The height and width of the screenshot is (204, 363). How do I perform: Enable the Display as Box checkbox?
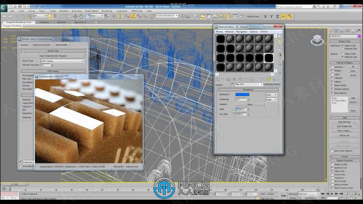pyautogui.click(x=332, y=164)
